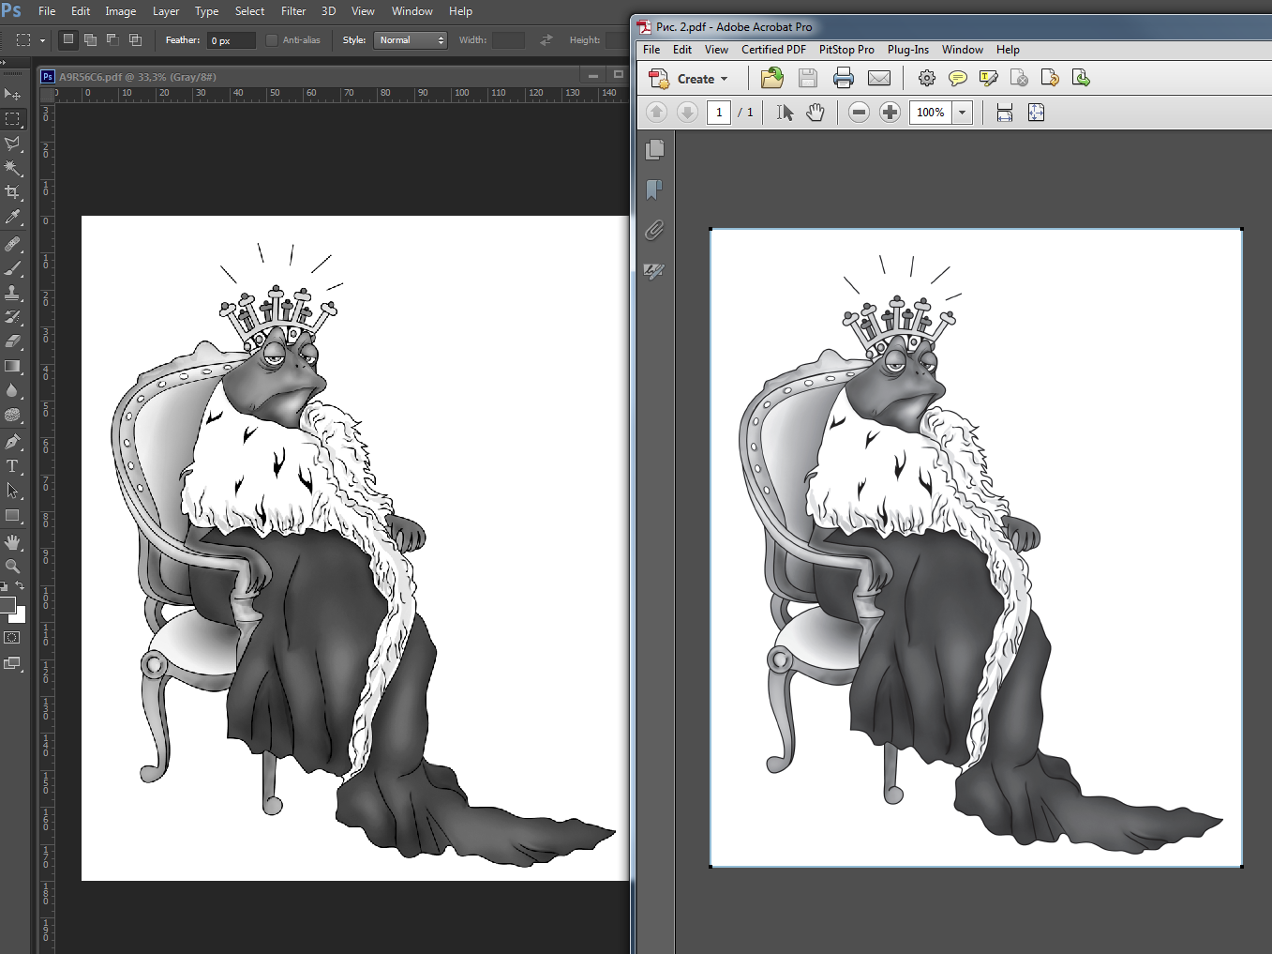1272x954 pixels.
Task: Change the Photoshop screen mode
Action: pos(12,663)
